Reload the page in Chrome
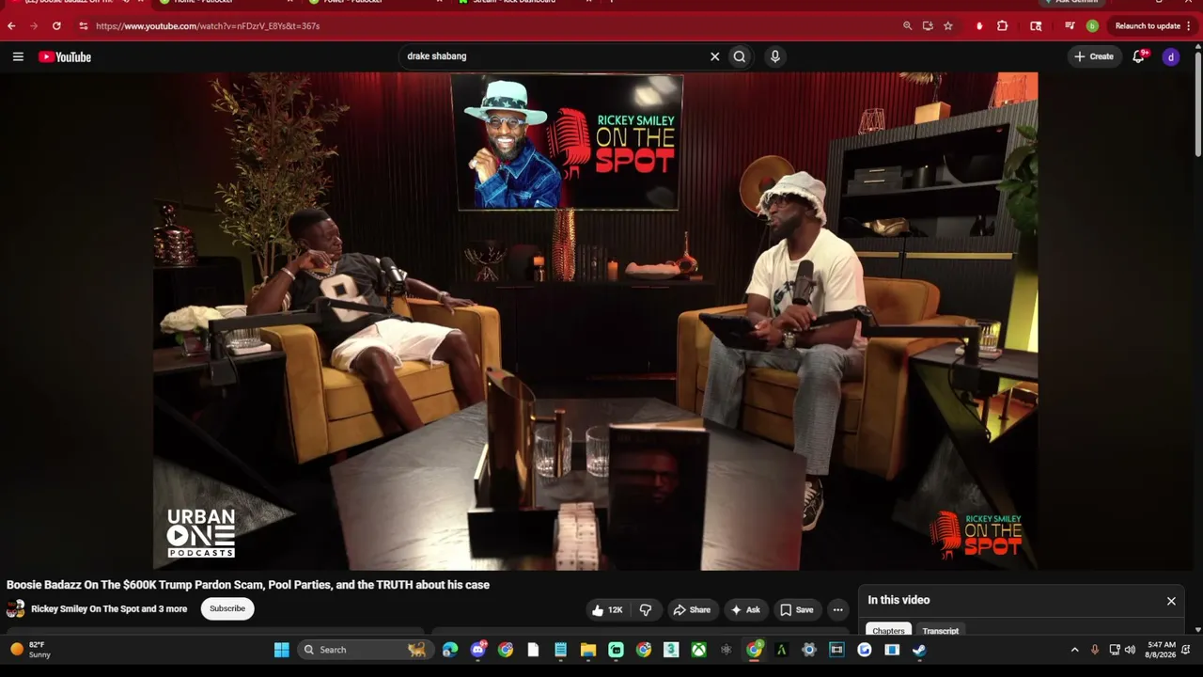 coord(56,26)
